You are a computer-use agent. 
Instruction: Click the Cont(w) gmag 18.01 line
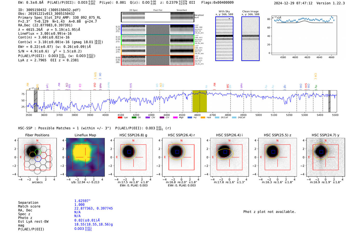[x=60, y=42]
